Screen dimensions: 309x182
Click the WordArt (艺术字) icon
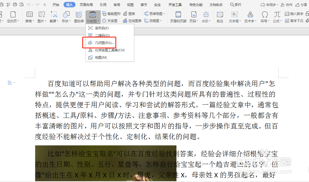tap(250, 15)
